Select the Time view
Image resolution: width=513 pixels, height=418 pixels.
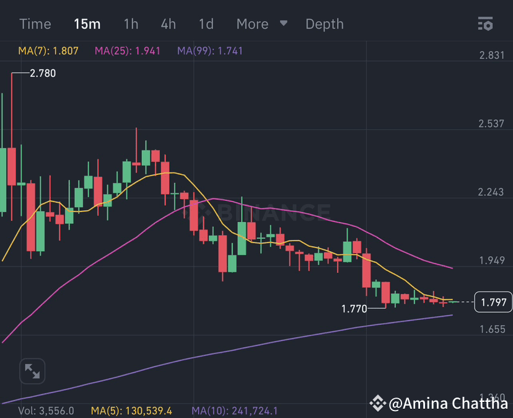tap(35, 24)
